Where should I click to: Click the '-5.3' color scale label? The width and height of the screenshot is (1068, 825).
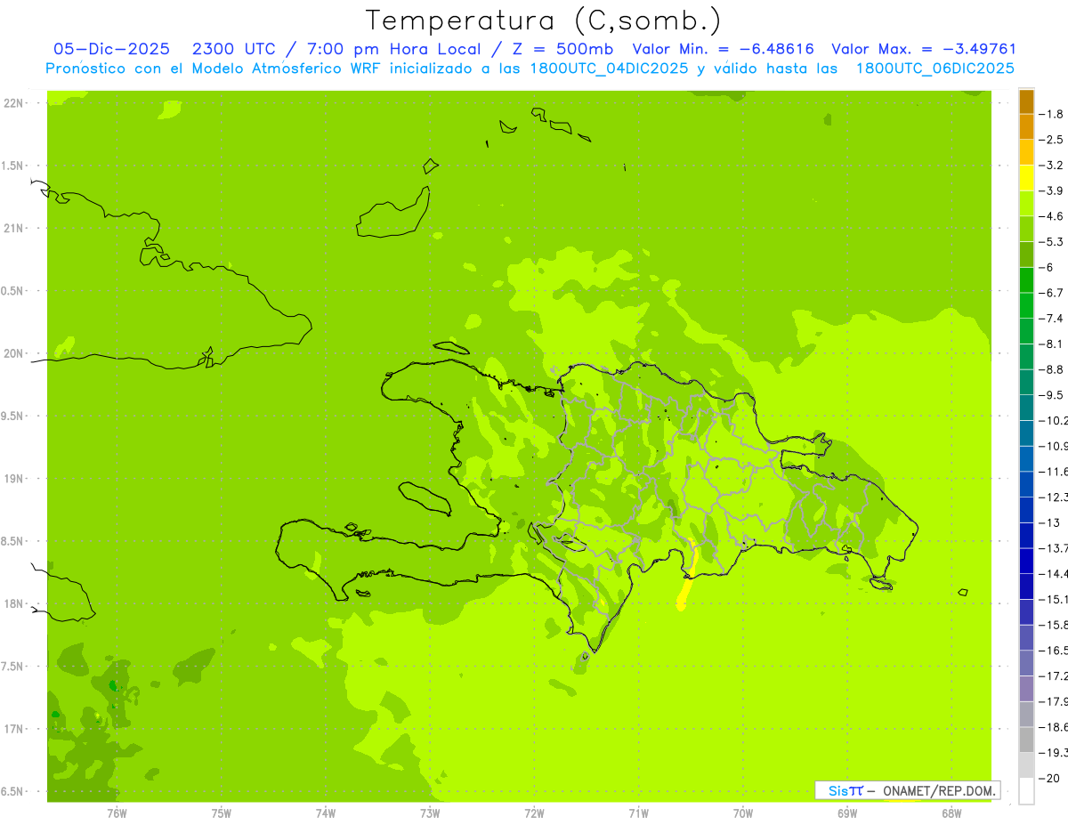pos(1052,242)
